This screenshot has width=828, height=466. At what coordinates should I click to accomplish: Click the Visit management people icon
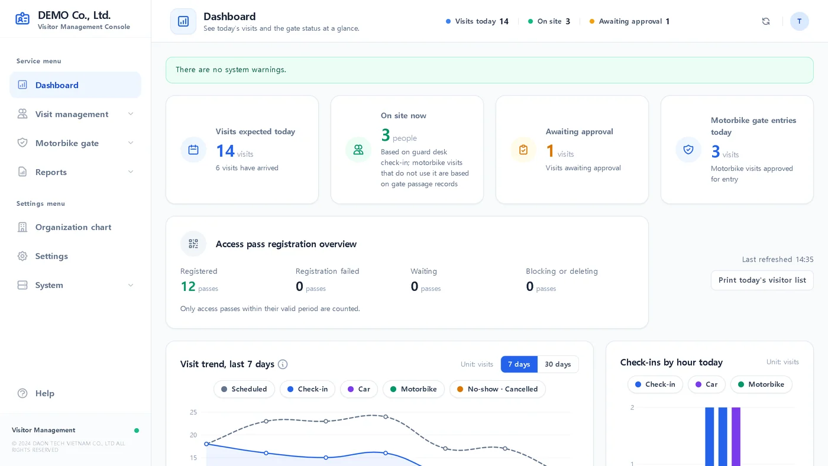pos(22,114)
